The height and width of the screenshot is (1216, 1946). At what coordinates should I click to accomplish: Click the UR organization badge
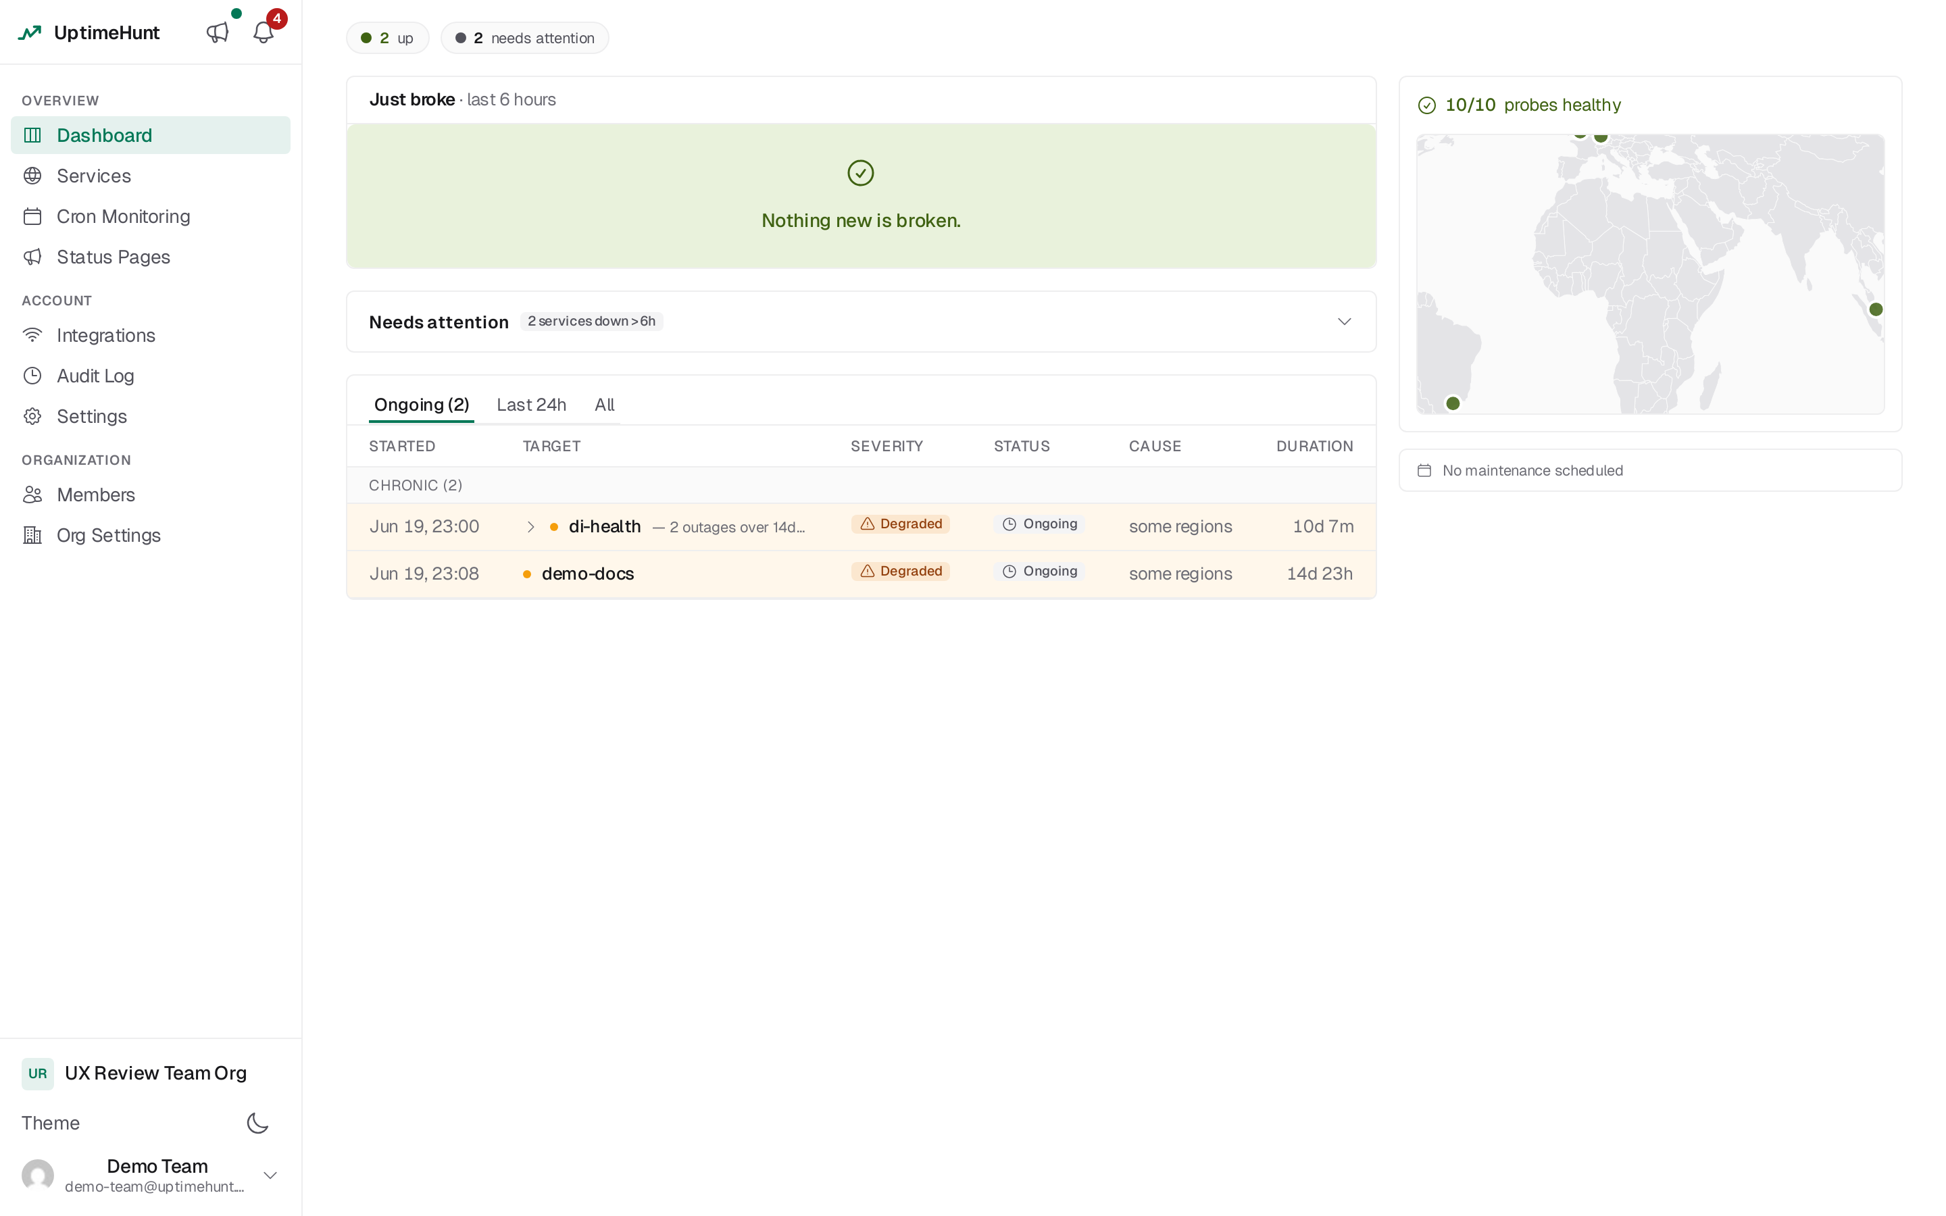pyautogui.click(x=38, y=1073)
